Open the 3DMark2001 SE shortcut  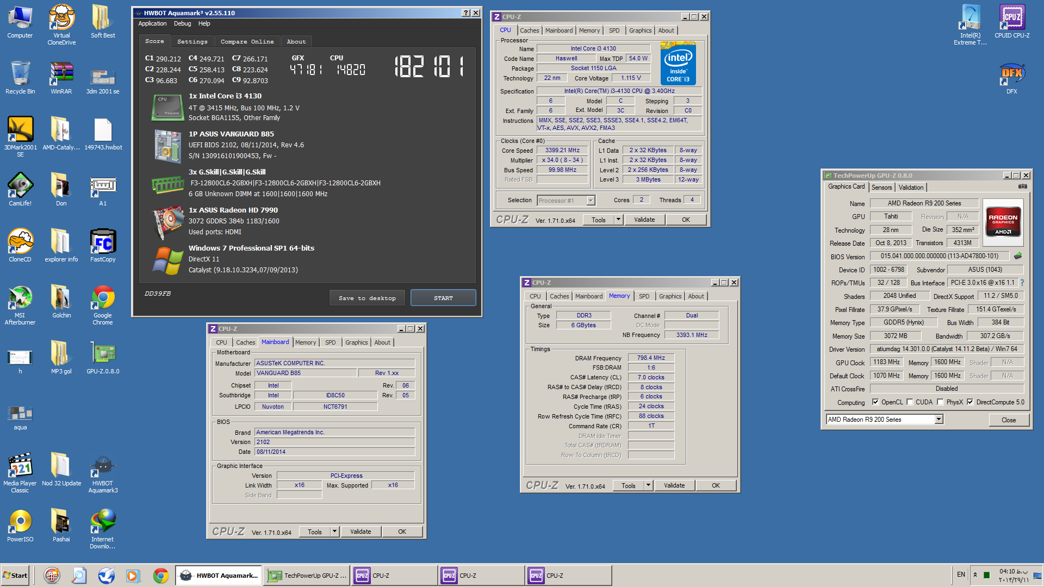20,137
